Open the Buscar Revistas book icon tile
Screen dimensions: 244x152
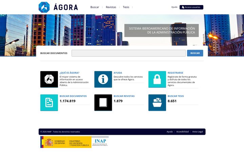click(103, 103)
